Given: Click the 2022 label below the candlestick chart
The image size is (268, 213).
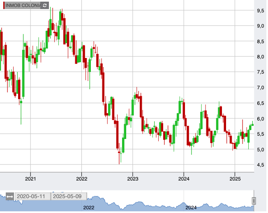Looking at the screenshot, I should [81, 179].
